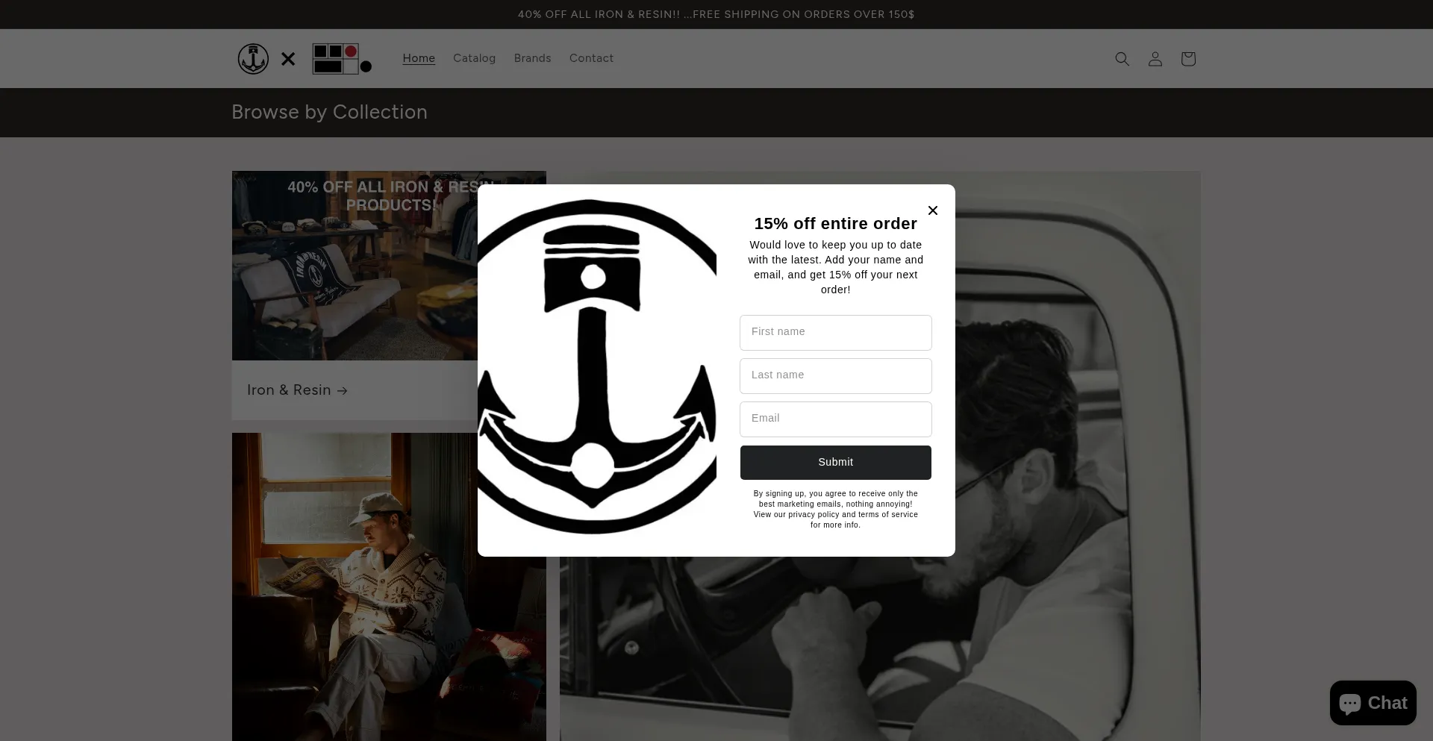This screenshot has height=741, width=1433.
Task: Click the search magnifier icon in header
Action: point(1122,59)
